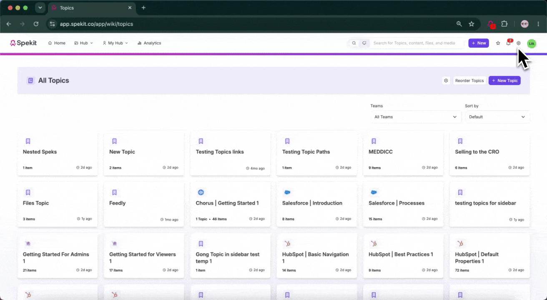This screenshot has width=547, height=300.
Task: Click the Salesforce Processes cloud icon
Action: (374, 192)
